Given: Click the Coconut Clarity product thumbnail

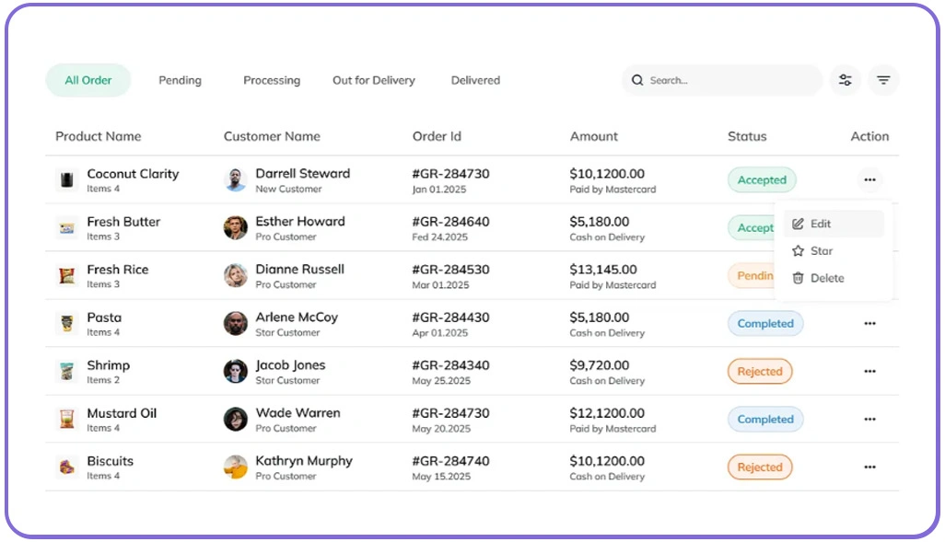Looking at the screenshot, I should [x=67, y=179].
